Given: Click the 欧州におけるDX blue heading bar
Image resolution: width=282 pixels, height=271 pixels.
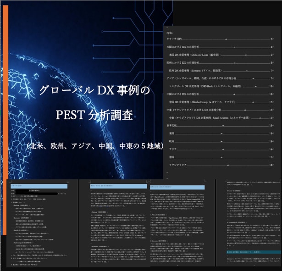Looking at the screenshot, I should tap(177, 187).
